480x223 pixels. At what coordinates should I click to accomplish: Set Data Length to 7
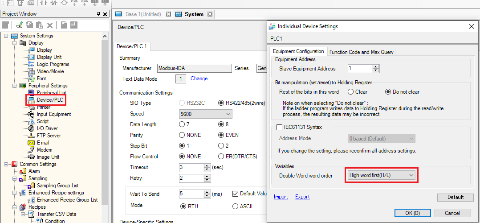[182, 124]
